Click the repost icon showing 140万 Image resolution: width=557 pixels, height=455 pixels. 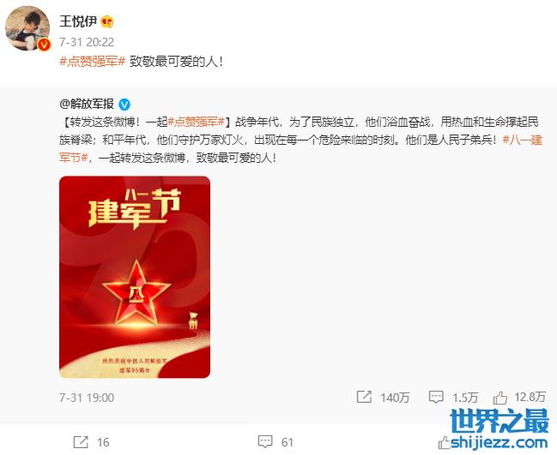(x=364, y=397)
